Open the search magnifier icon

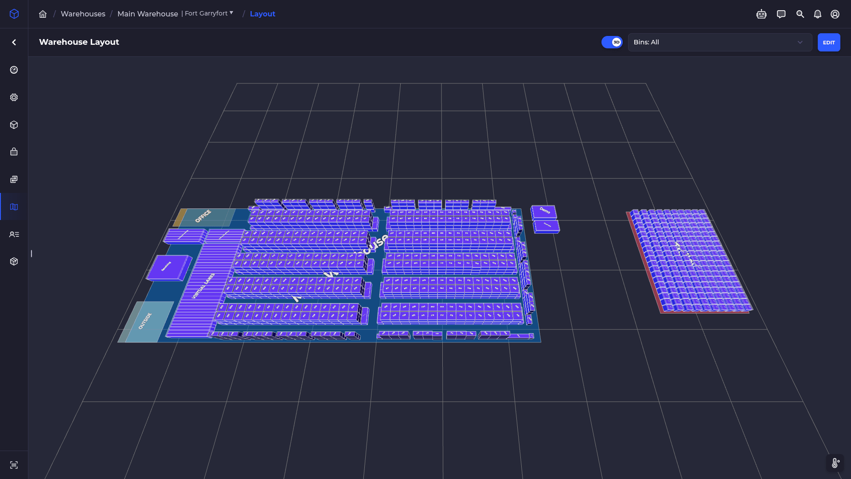(800, 14)
